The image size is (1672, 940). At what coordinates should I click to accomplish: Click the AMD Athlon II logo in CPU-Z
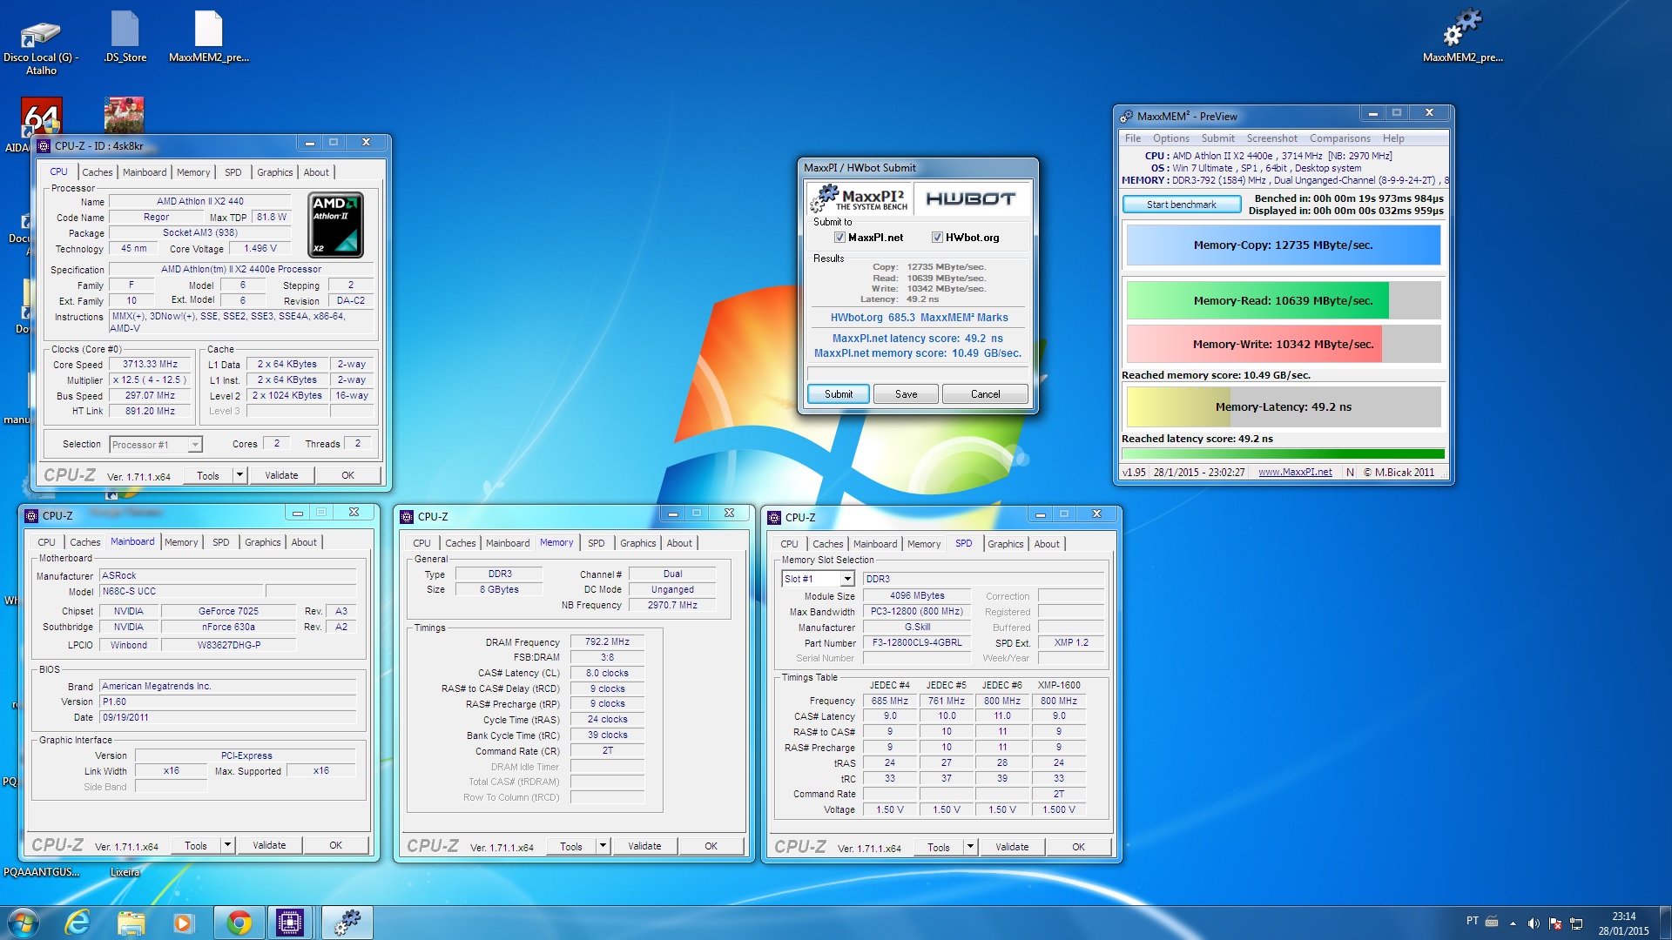pyautogui.click(x=336, y=225)
